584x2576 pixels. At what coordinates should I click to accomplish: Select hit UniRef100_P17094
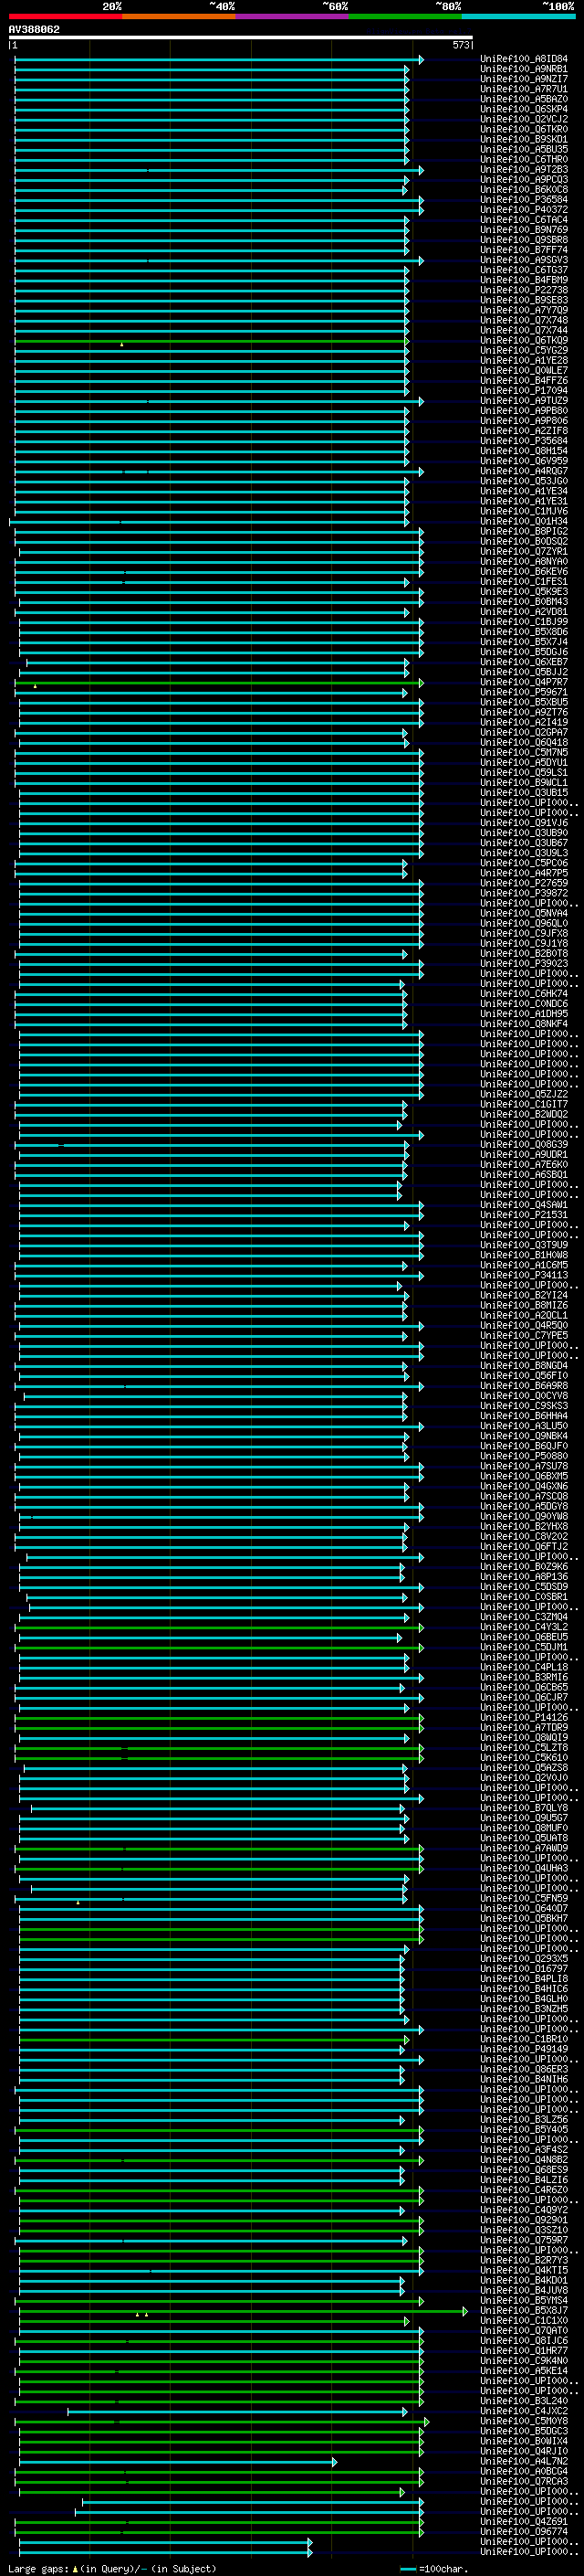point(524,391)
